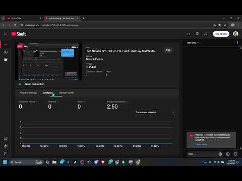Select the Webcam camera icon in sidebar
This screenshot has height=181, width=242.
[6, 52]
